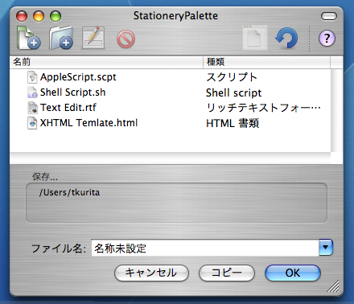This screenshot has height=304, width=354.
Task: Click the green zoom window button
Action: (56, 16)
